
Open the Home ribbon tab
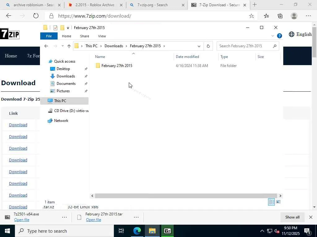click(x=67, y=36)
